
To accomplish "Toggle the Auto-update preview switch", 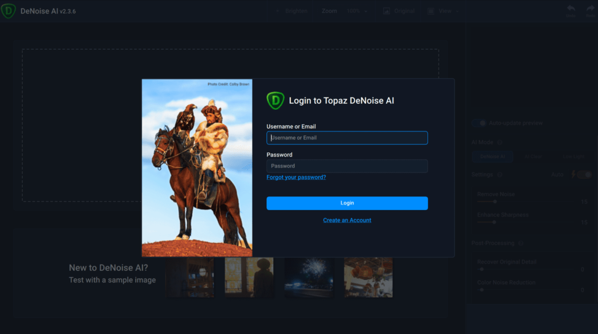I will click(x=479, y=123).
